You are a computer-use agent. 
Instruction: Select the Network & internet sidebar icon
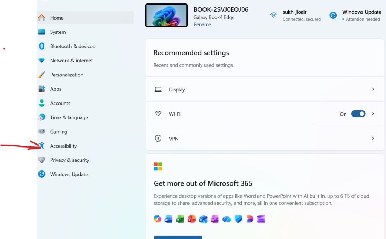point(42,61)
